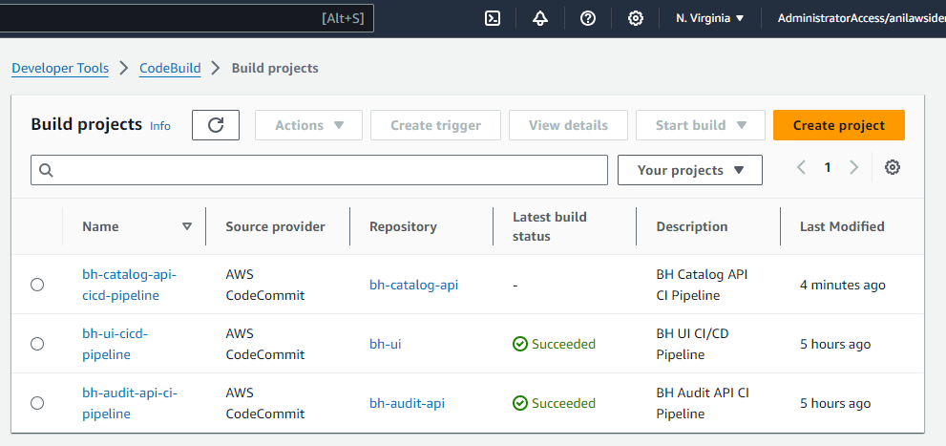Image resolution: width=946 pixels, height=446 pixels.
Task: Click '4 minutes ago' modified time
Action: pyautogui.click(x=843, y=285)
